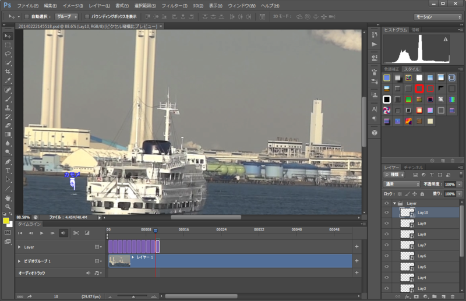Add media to the Layer track
The width and height of the screenshot is (466, 301).
pyautogui.click(x=356, y=247)
